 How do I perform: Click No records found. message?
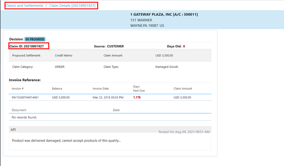(x=24, y=117)
